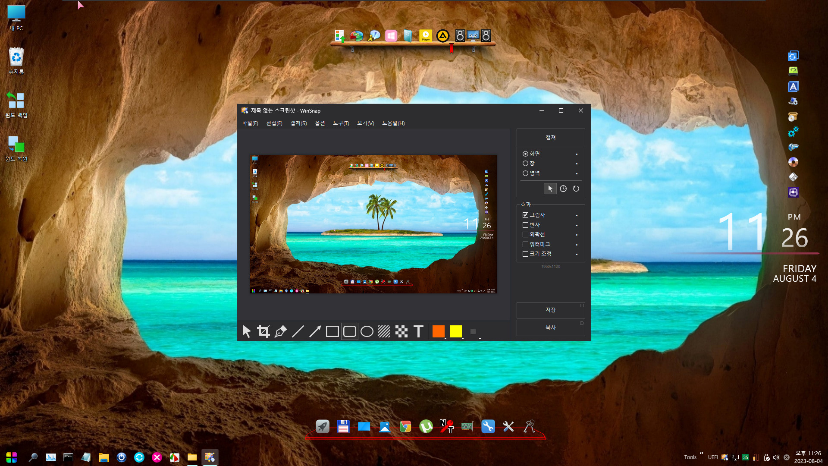Open options dot beside 크기 조정
The height and width of the screenshot is (466, 828).
(577, 254)
